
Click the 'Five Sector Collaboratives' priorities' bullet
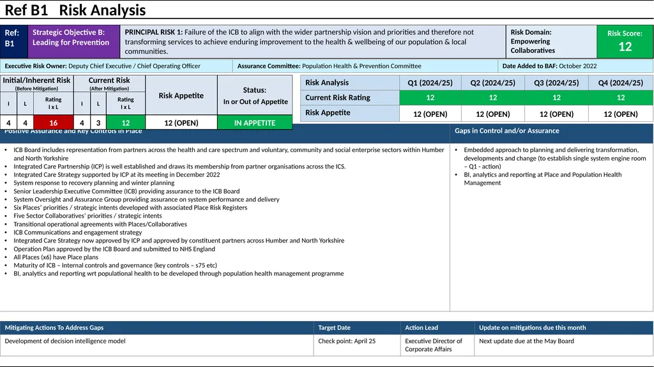pos(87,216)
